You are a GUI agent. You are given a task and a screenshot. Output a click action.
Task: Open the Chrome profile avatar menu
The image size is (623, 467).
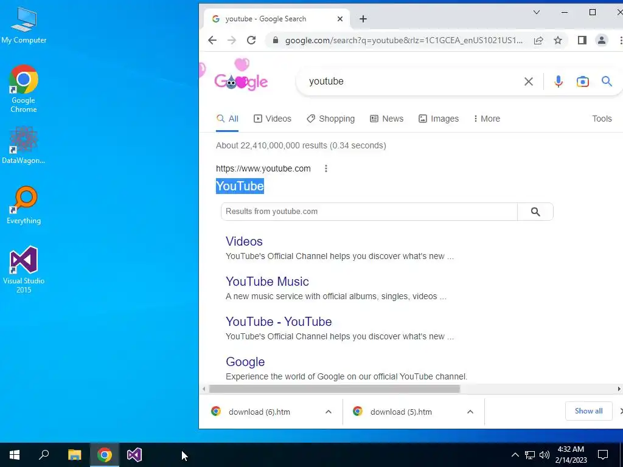tap(602, 40)
